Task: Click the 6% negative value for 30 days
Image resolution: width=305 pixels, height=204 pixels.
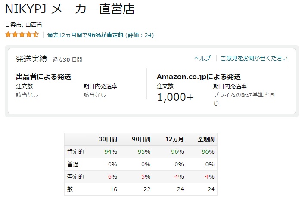Action: [x=112, y=176]
